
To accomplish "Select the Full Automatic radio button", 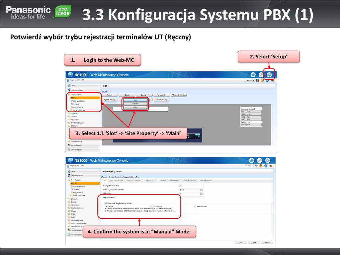I will click(151, 207).
